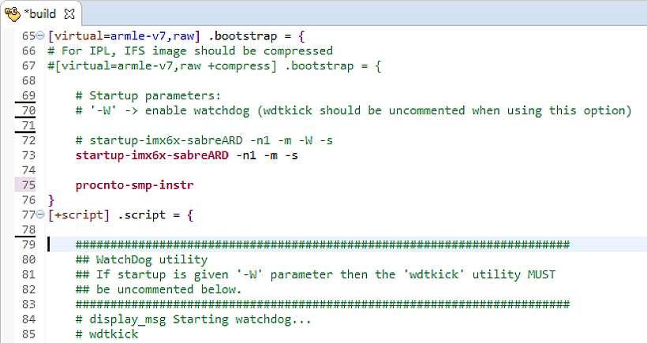Screen dimensions: 647x343
Task: Click the change marker at line 70
Action: pyautogui.click(x=26, y=110)
